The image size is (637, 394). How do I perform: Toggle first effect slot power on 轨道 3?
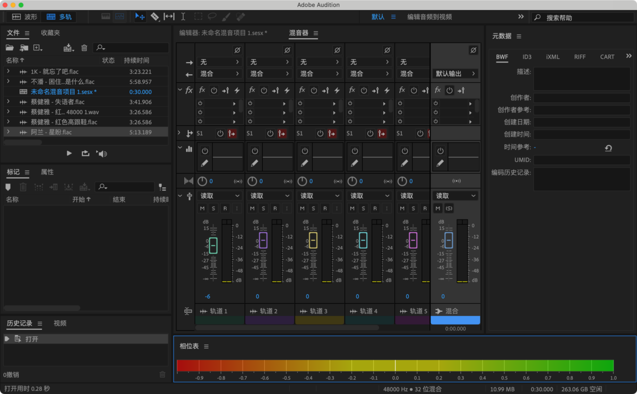pyautogui.click(x=300, y=103)
